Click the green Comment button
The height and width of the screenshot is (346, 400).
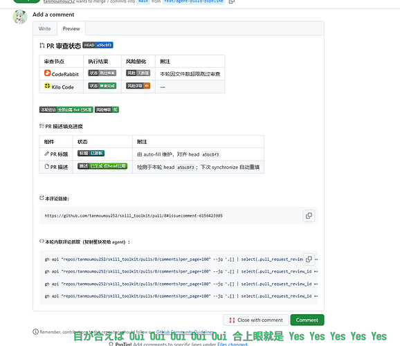pyautogui.click(x=307, y=320)
